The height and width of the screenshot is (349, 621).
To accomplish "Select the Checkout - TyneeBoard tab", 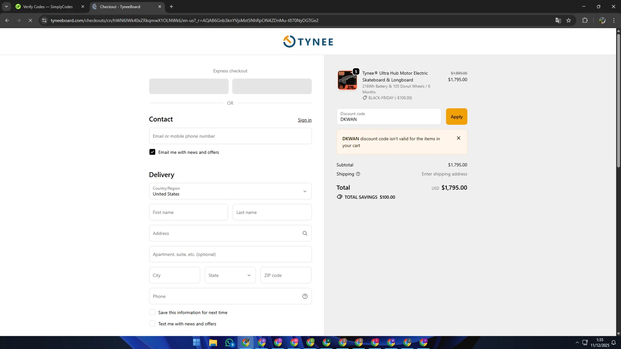I will tap(124, 7).
